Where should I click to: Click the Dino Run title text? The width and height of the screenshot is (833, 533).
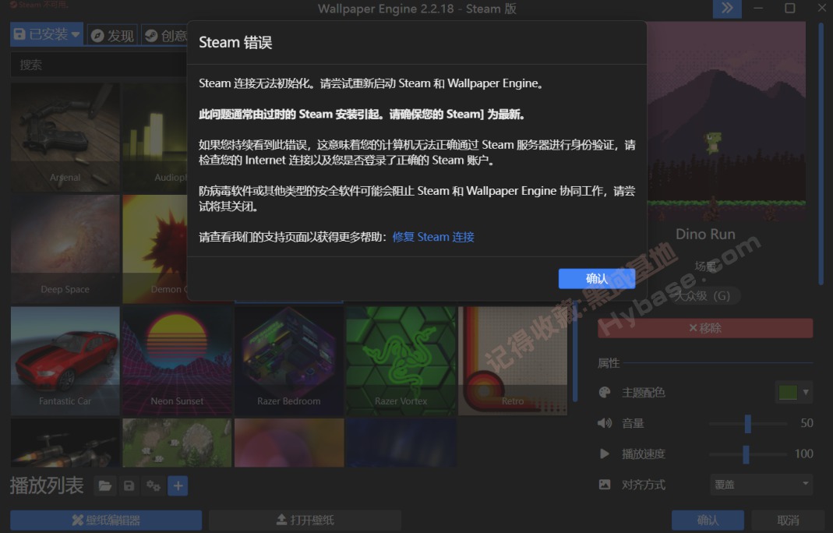705,235
